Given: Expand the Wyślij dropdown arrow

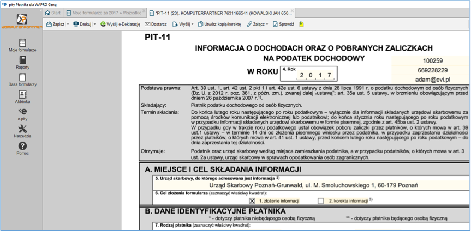Looking at the screenshot, I should click(192, 24).
